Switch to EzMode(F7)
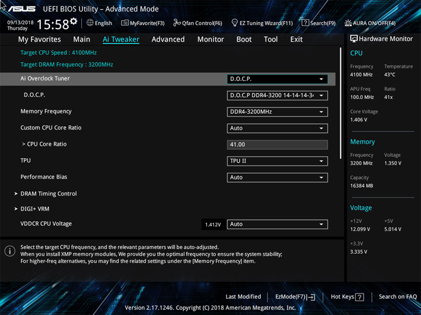 (295, 297)
